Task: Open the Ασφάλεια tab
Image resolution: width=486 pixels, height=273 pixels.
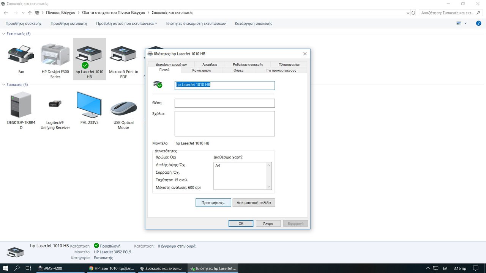Action: pos(210,64)
